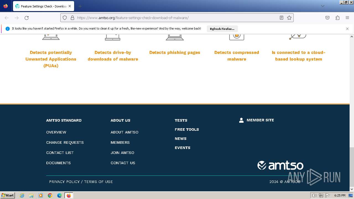Open DOCUMENTS footer link
Image resolution: width=354 pixels, height=199 pixels.
[x=58, y=163]
